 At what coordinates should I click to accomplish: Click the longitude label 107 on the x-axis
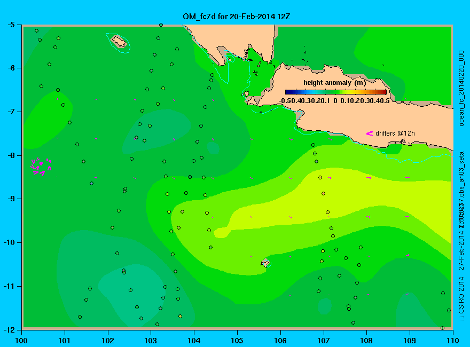(x=324, y=341)
